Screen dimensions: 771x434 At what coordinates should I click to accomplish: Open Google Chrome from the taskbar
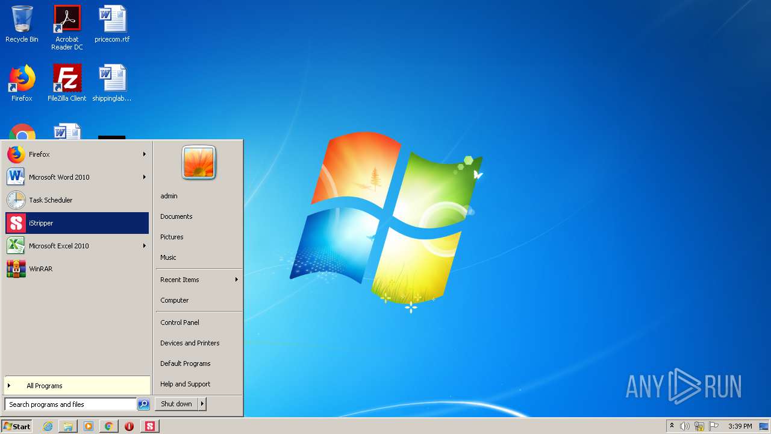click(x=109, y=426)
